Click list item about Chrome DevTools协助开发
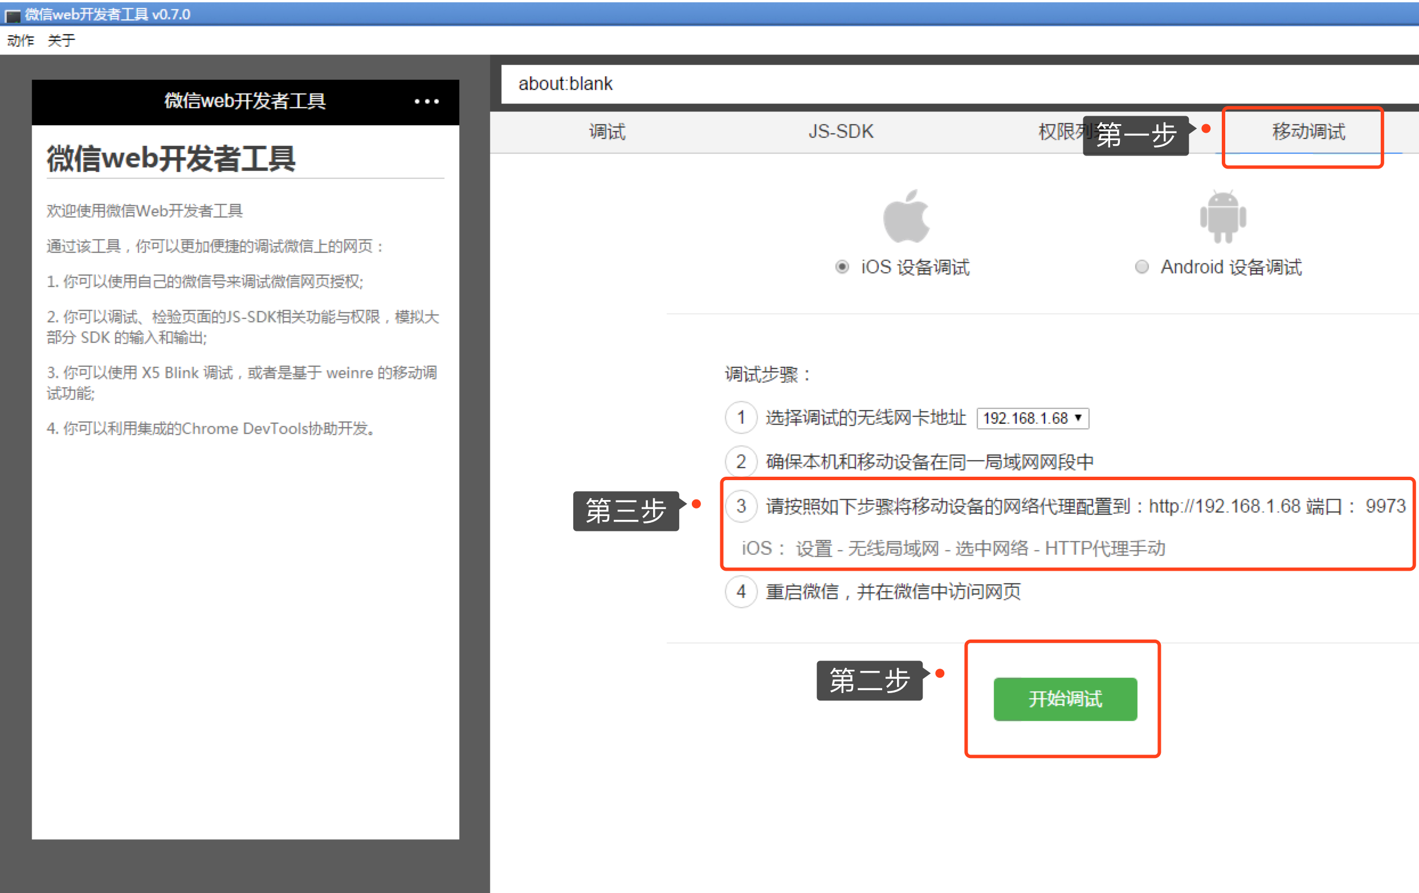Image resolution: width=1419 pixels, height=893 pixels. coord(212,428)
